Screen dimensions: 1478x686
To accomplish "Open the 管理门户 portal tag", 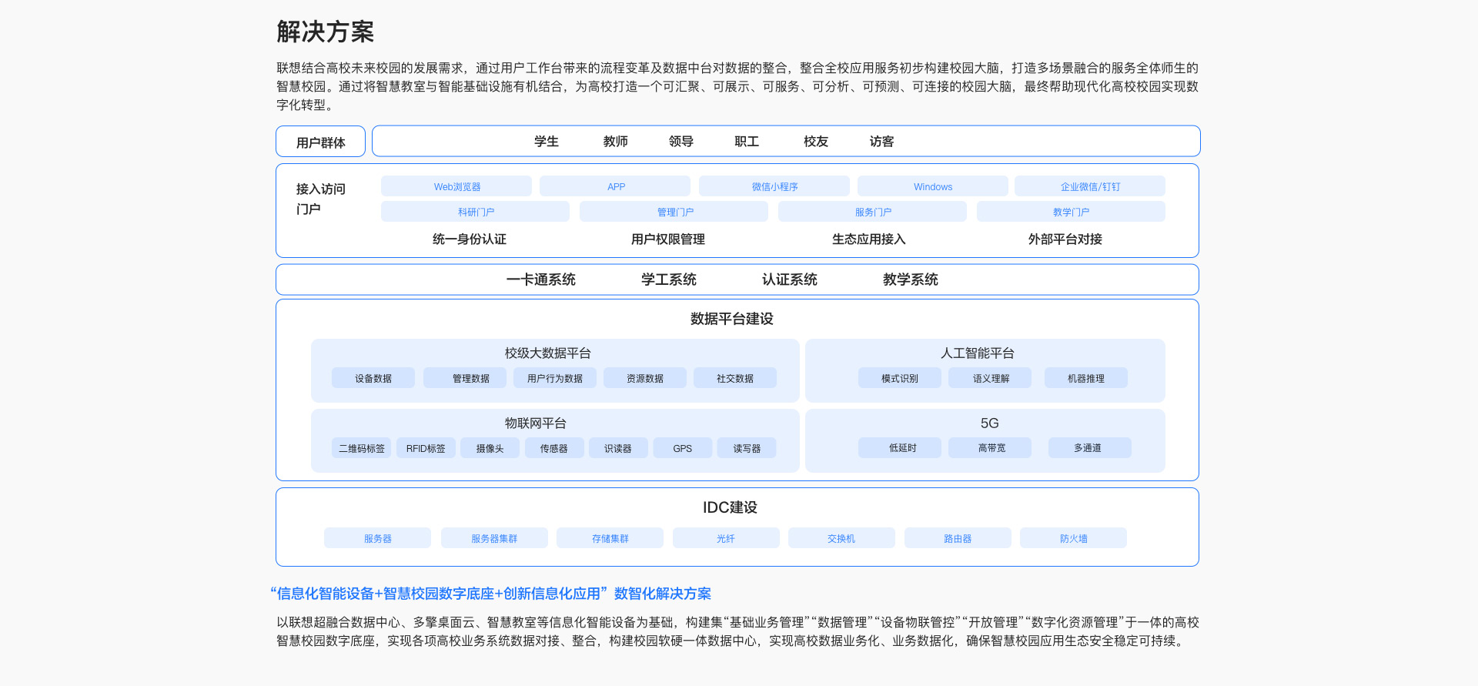I will 674,212.
